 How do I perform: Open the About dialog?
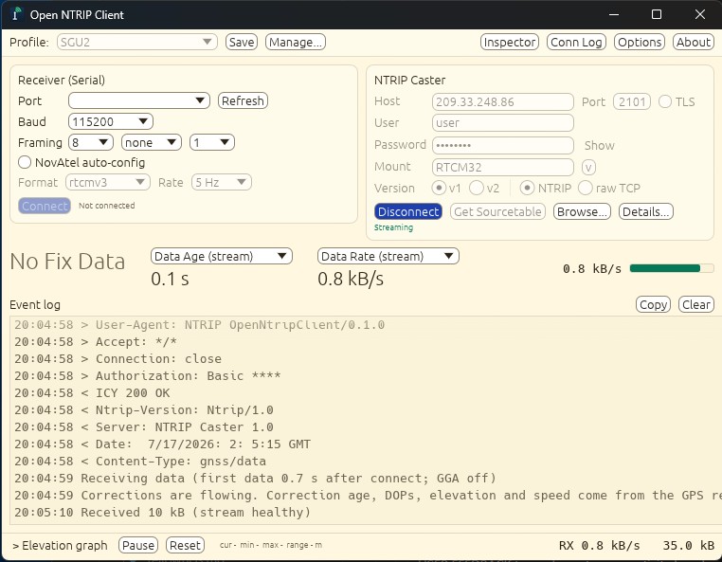(x=694, y=42)
